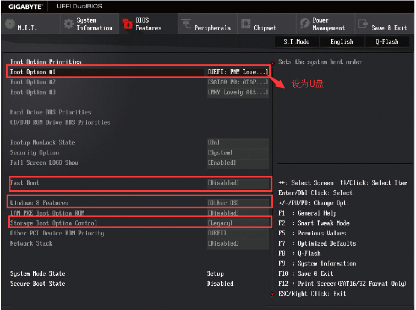Image resolution: width=416 pixels, height=310 pixels.
Task: Change Security Option System value
Action: pyautogui.click(x=238, y=153)
